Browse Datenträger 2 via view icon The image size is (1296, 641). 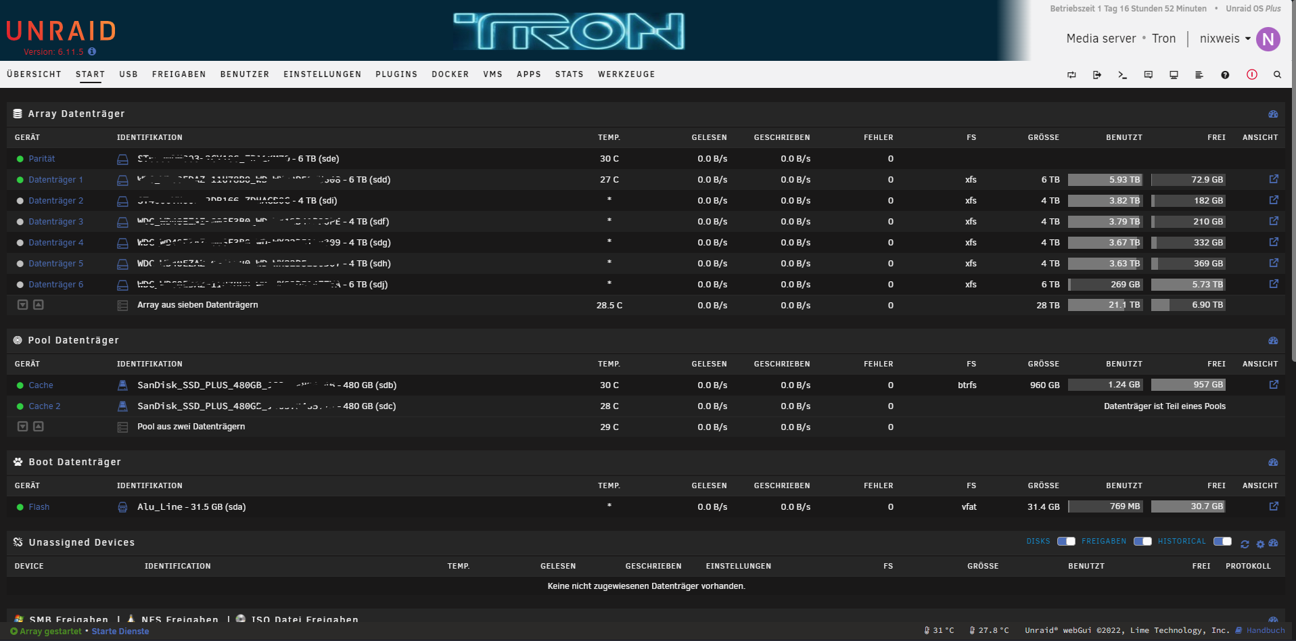1274,200
